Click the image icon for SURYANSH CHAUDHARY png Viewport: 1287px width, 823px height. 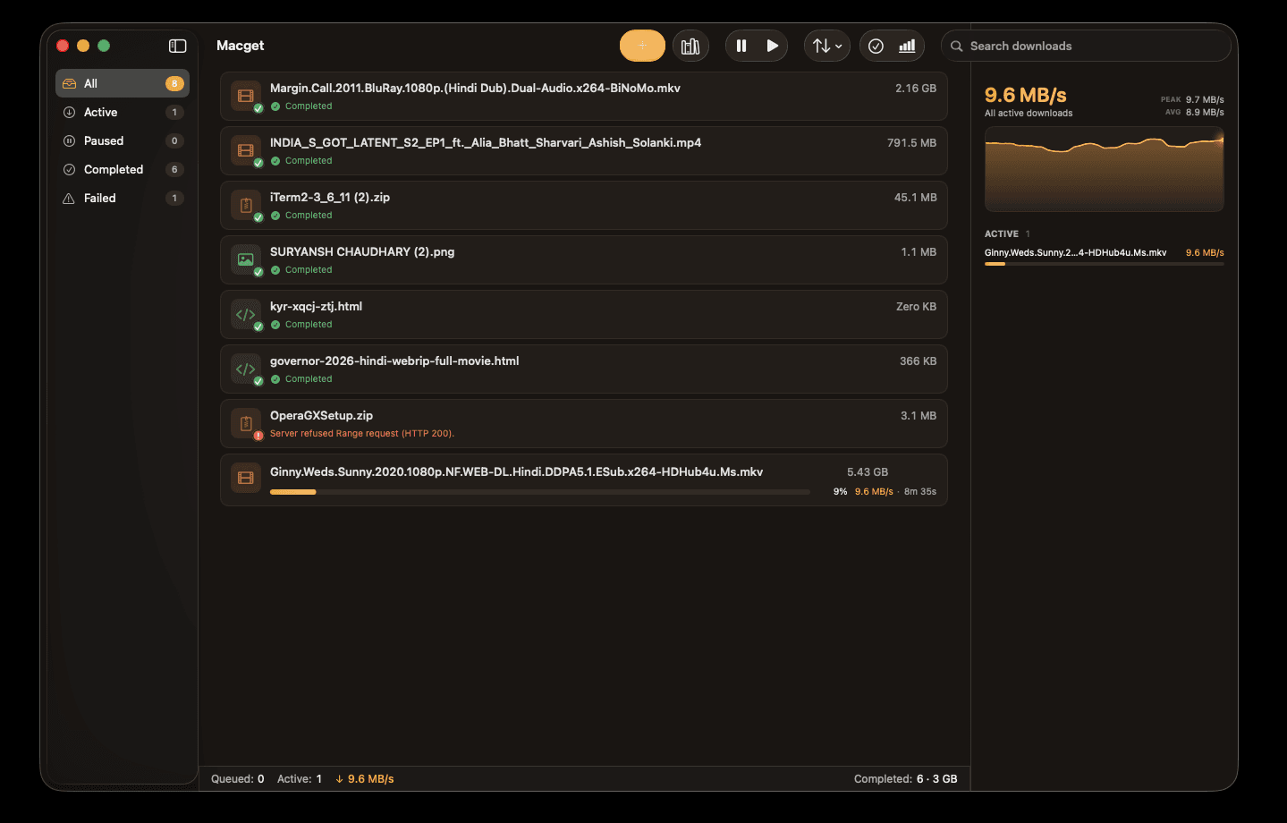point(246,259)
